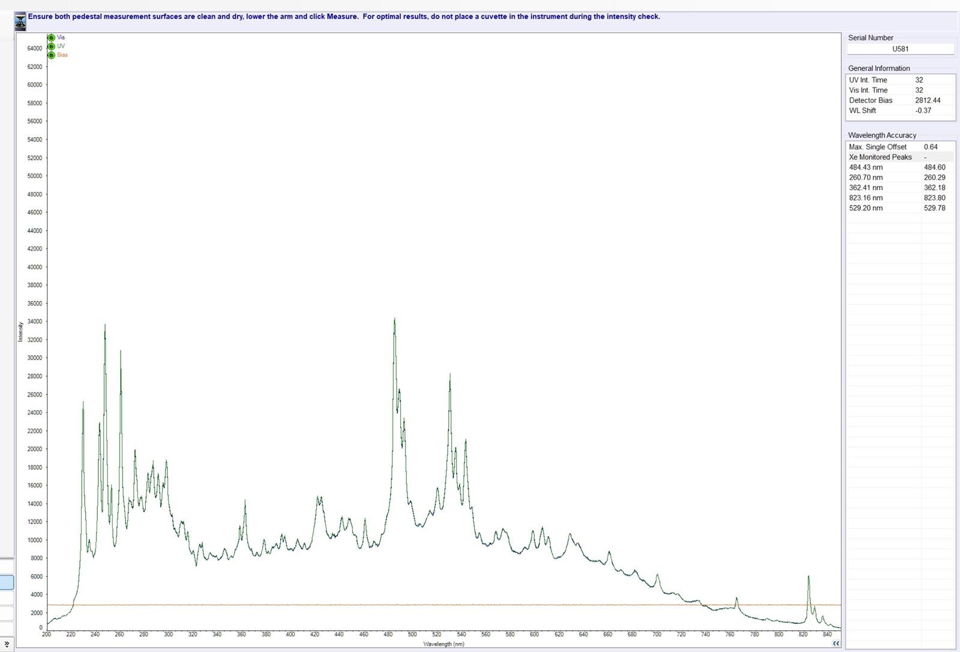Click the 362.41 nm peak entry
Screen dimensions: 960x652
pyautogui.click(x=866, y=188)
